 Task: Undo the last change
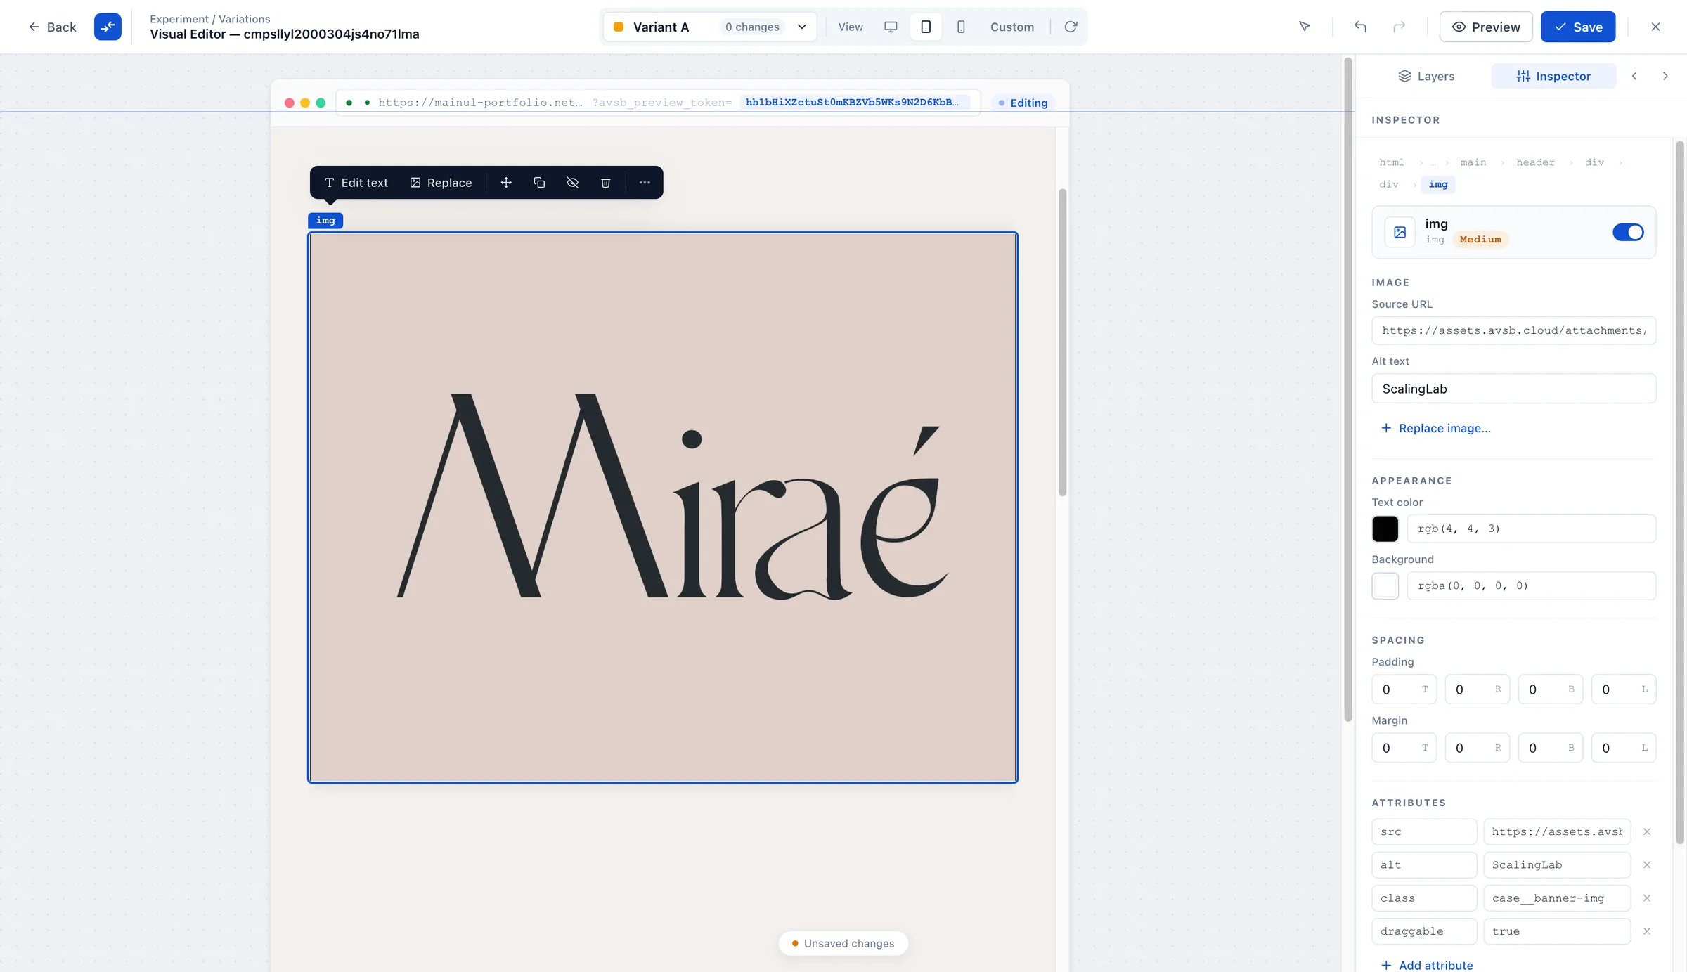pyautogui.click(x=1360, y=27)
